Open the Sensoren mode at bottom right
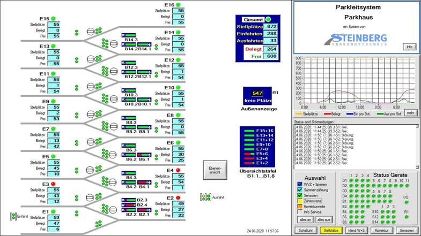This screenshot has width=421, height=236. pos(407,230)
